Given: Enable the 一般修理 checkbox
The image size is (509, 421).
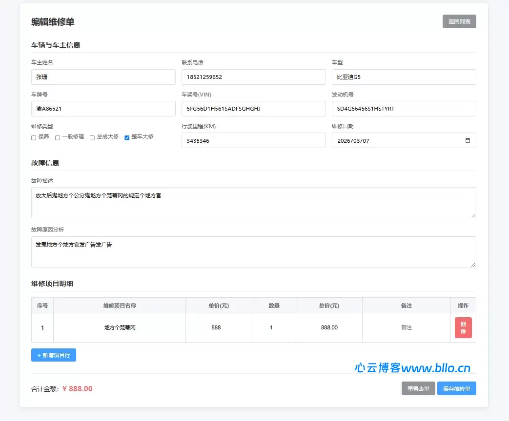Looking at the screenshot, I should (58, 138).
